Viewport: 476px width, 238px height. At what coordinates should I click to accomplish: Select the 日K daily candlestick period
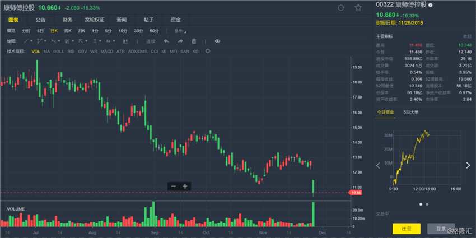coord(54,31)
